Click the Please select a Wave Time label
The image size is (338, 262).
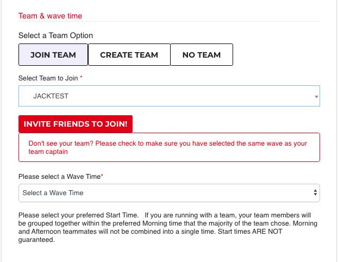[x=59, y=177]
